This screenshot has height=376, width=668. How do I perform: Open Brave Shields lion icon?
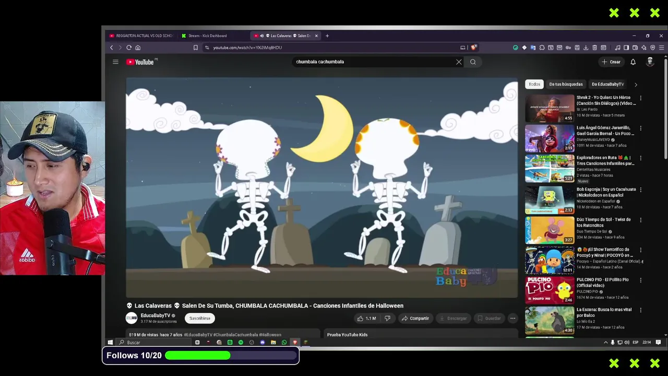point(474,48)
